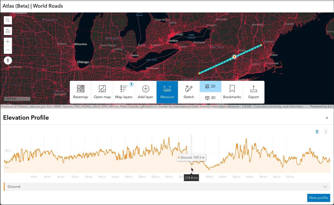Open the Bookmarks panel

[x=232, y=92]
